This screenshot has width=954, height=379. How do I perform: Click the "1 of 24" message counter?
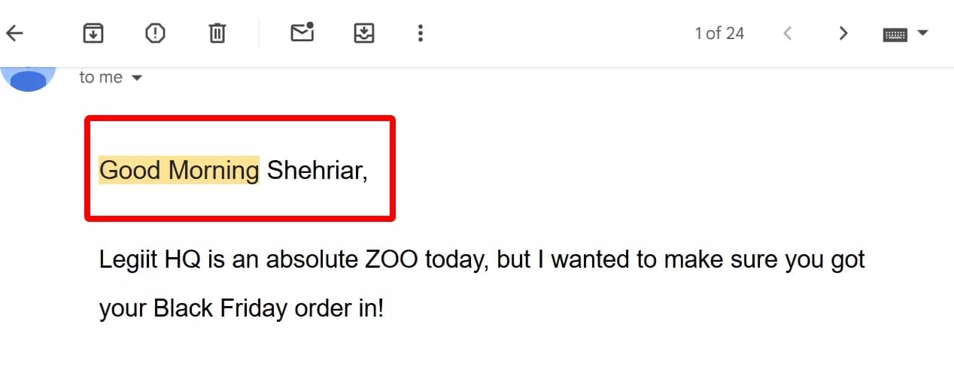click(x=719, y=33)
